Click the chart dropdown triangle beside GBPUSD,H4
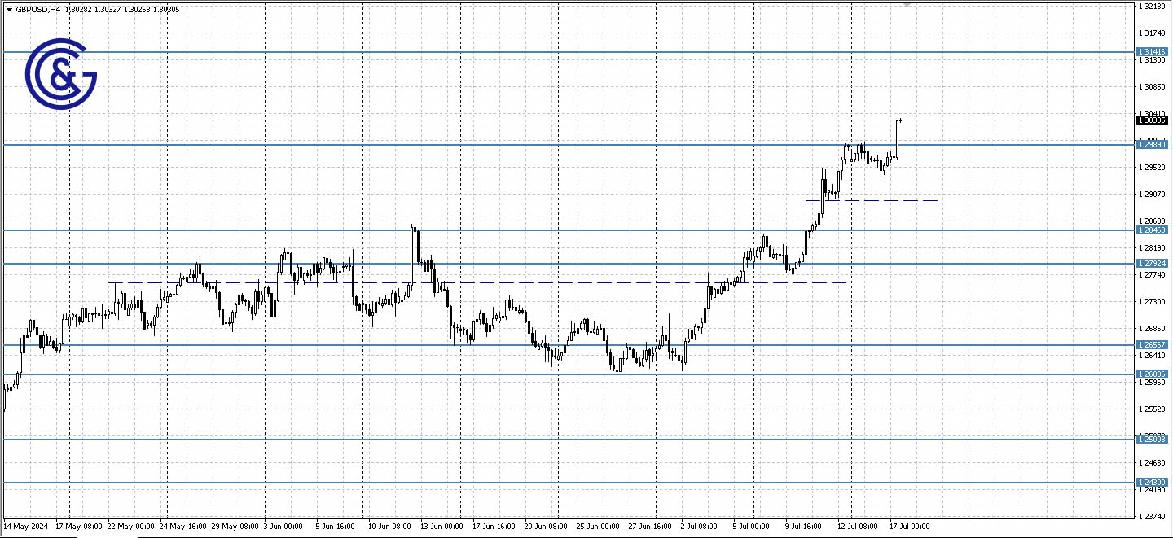This screenshot has height=538, width=1173. (x=10, y=8)
